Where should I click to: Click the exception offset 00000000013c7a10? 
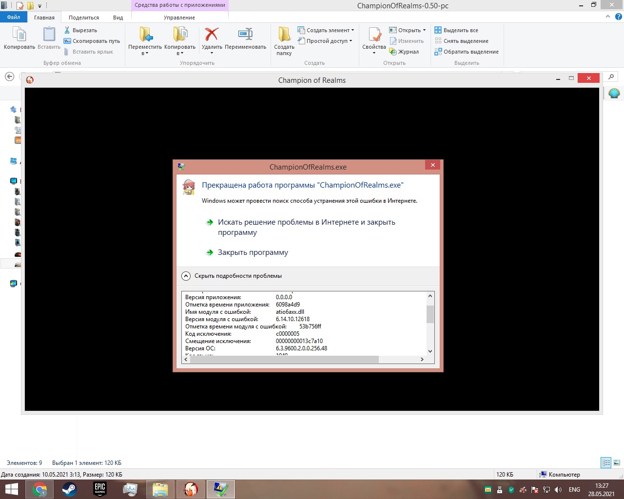point(299,341)
